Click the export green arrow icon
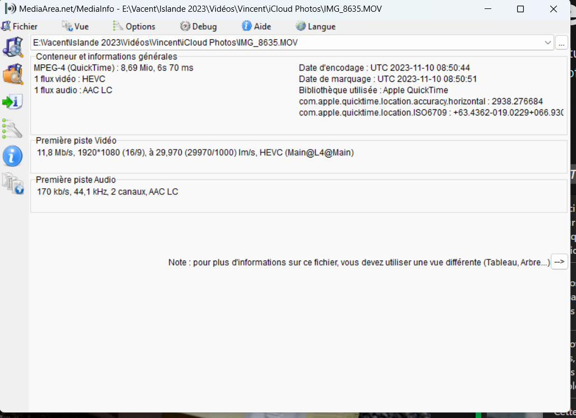Image resolution: width=576 pixels, height=418 pixels. point(12,101)
